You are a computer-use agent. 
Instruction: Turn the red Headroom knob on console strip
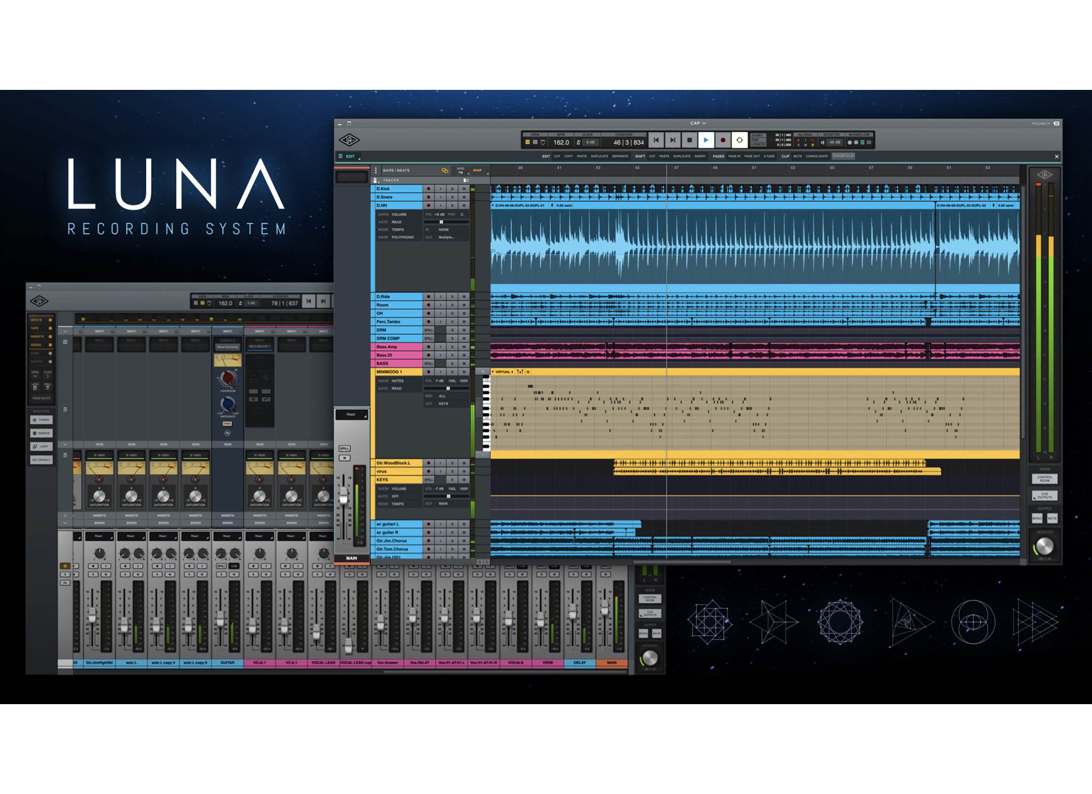coord(227,379)
